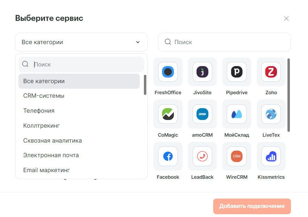The height and width of the screenshot is (217, 308).
Task: Click the category list scrollbar
Action: tap(145, 85)
